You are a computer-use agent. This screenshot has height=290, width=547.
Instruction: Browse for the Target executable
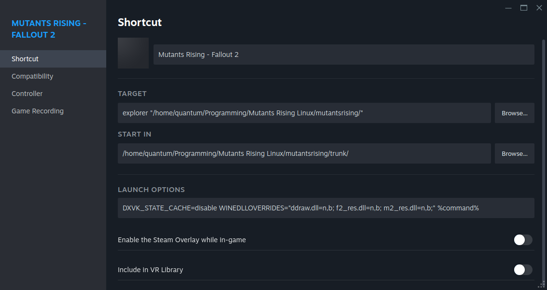click(x=515, y=113)
